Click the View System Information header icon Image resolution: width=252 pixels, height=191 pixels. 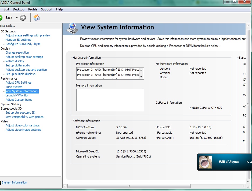(x=72, y=29)
